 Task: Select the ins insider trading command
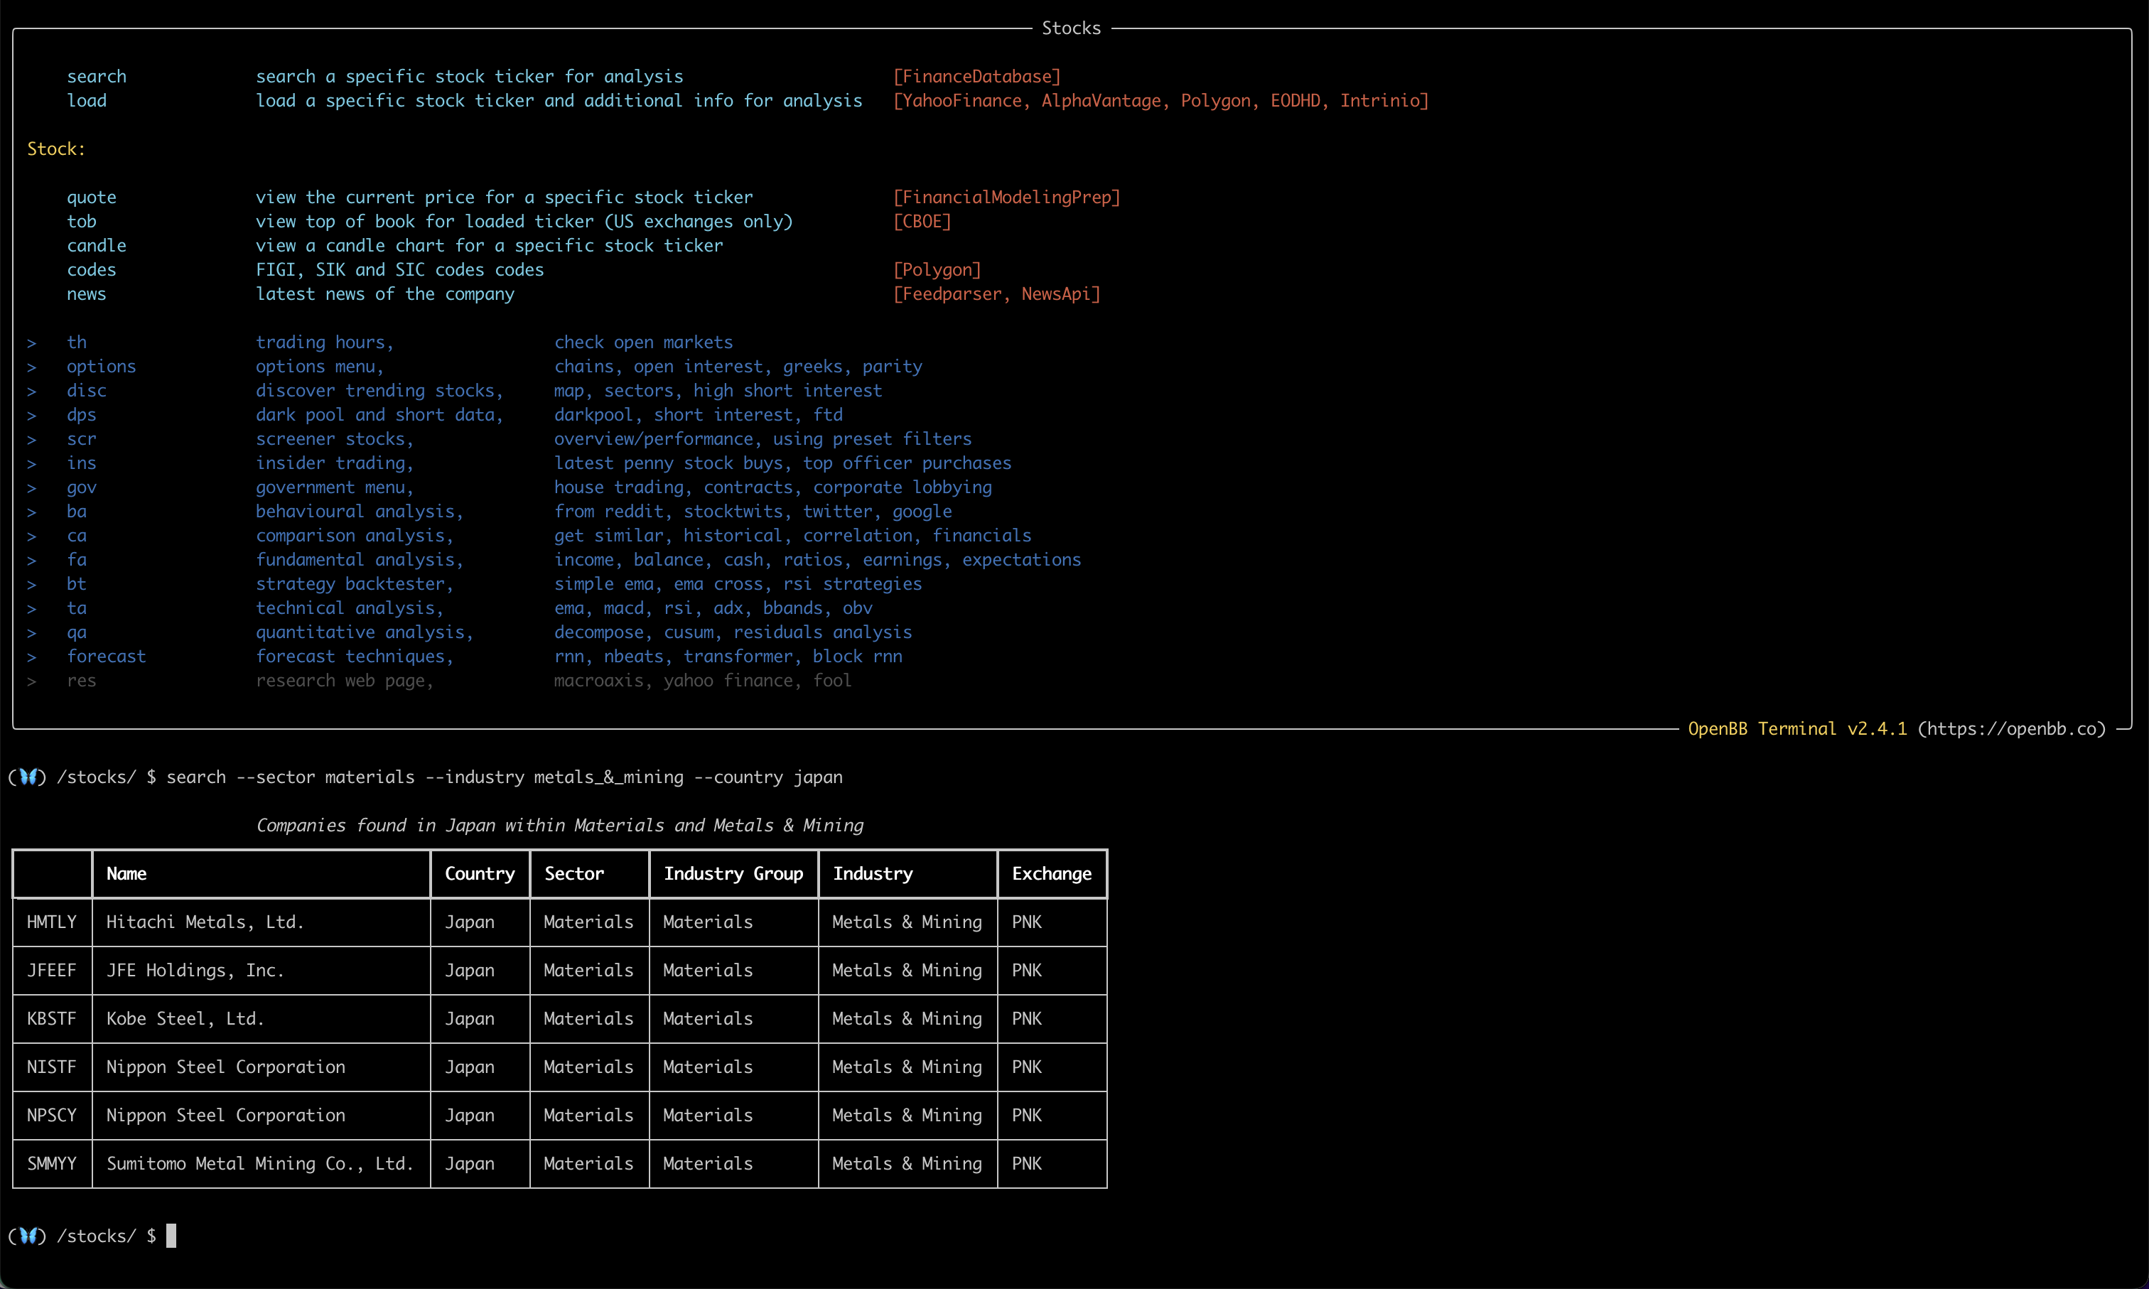point(82,463)
